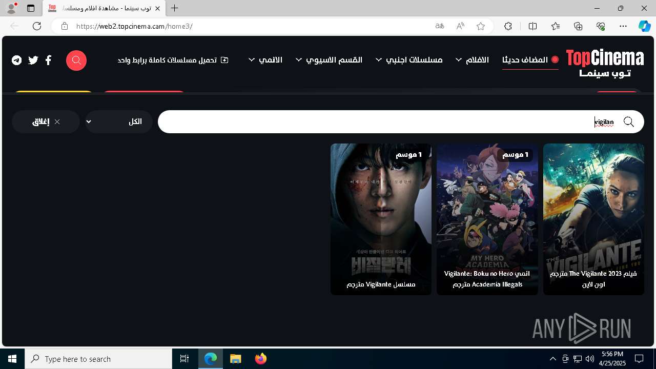This screenshot has width=656, height=369.
Task: Open Task View on the taskbar
Action: click(184, 359)
